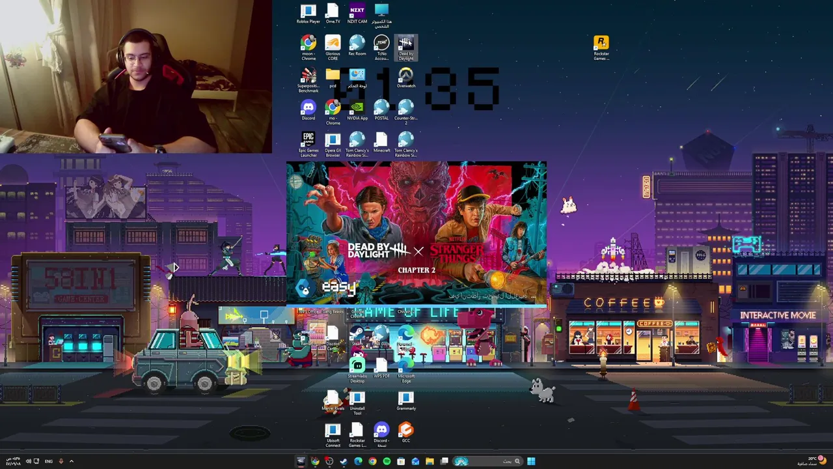
Task: Open Spotify from the taskbar
Action: coord(387,461)
